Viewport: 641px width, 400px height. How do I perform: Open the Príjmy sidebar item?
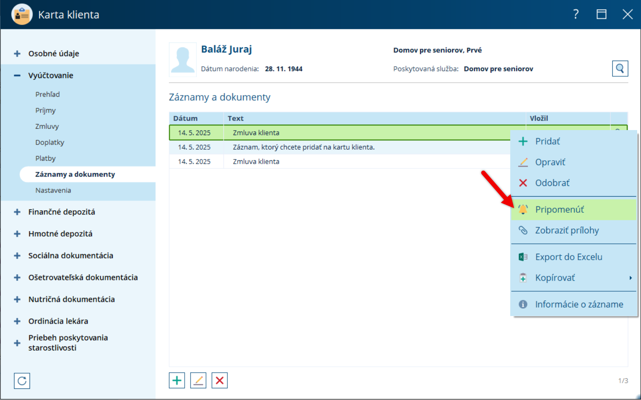(45, 110)
